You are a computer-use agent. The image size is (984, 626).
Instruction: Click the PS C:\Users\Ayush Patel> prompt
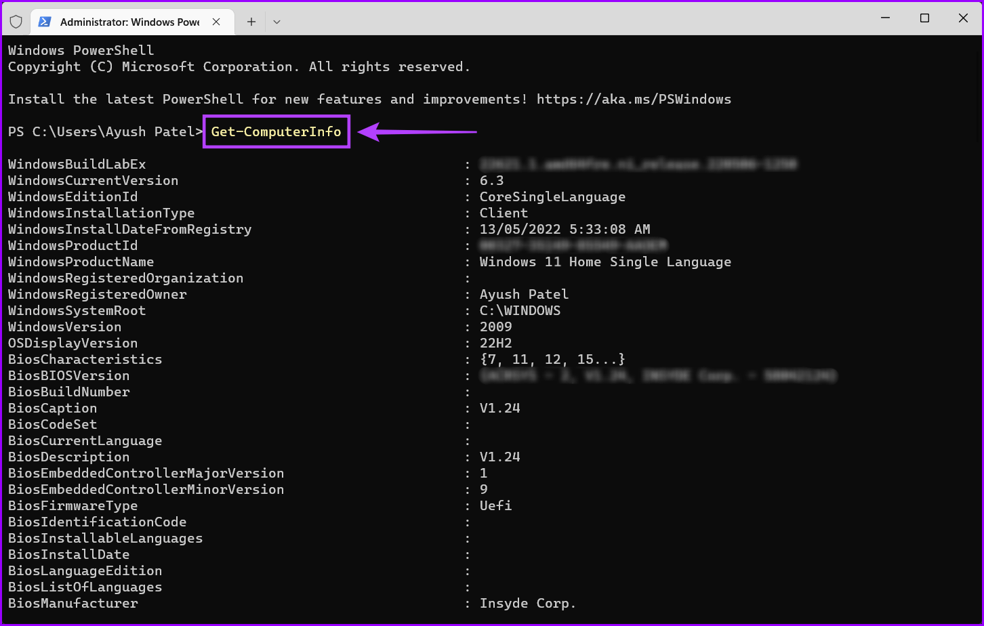[x=106, y=131]
